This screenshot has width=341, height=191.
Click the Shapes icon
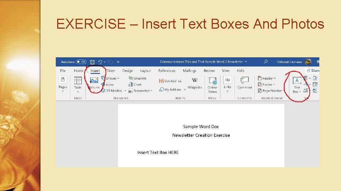pos(103,78)
